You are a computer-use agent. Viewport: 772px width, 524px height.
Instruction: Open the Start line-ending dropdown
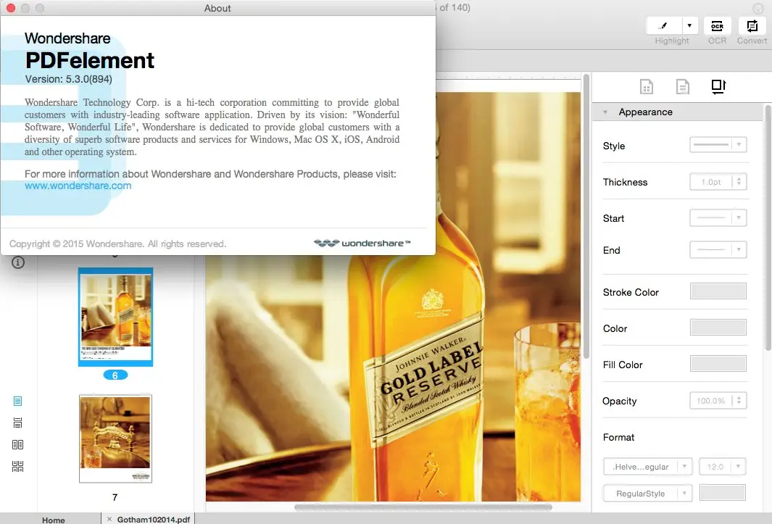(718, 217)
